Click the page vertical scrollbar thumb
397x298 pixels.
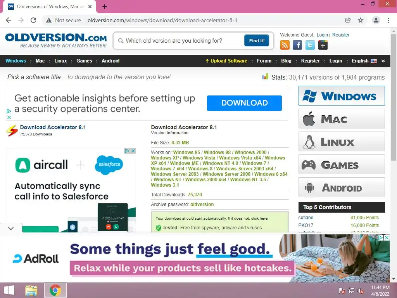point(393,97)
